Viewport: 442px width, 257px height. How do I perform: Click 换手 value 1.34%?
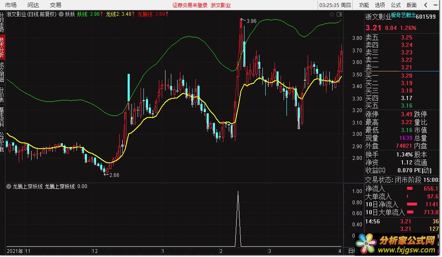[x=404, y=154]
